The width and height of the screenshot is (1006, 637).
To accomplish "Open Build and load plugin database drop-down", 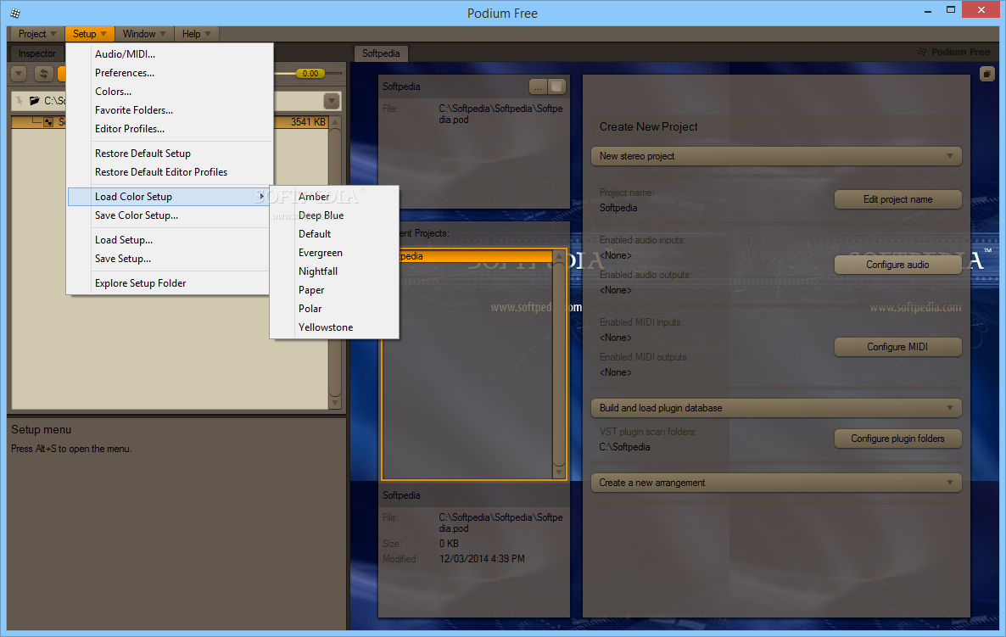I will pos(776,408).
